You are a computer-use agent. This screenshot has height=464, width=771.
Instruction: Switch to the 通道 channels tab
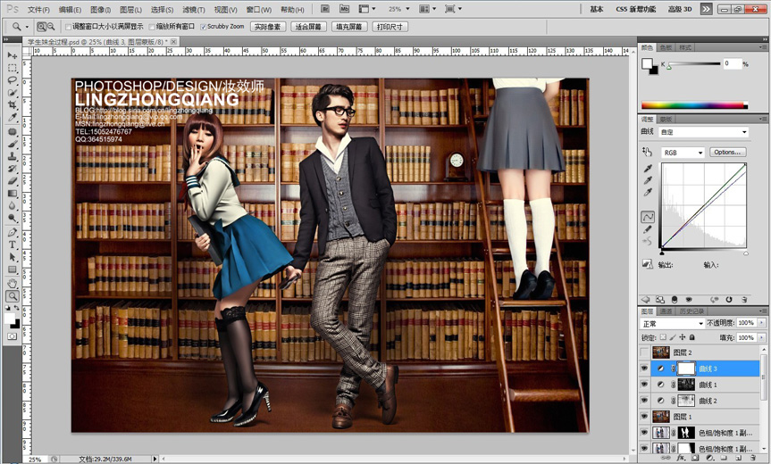[666, 311]
